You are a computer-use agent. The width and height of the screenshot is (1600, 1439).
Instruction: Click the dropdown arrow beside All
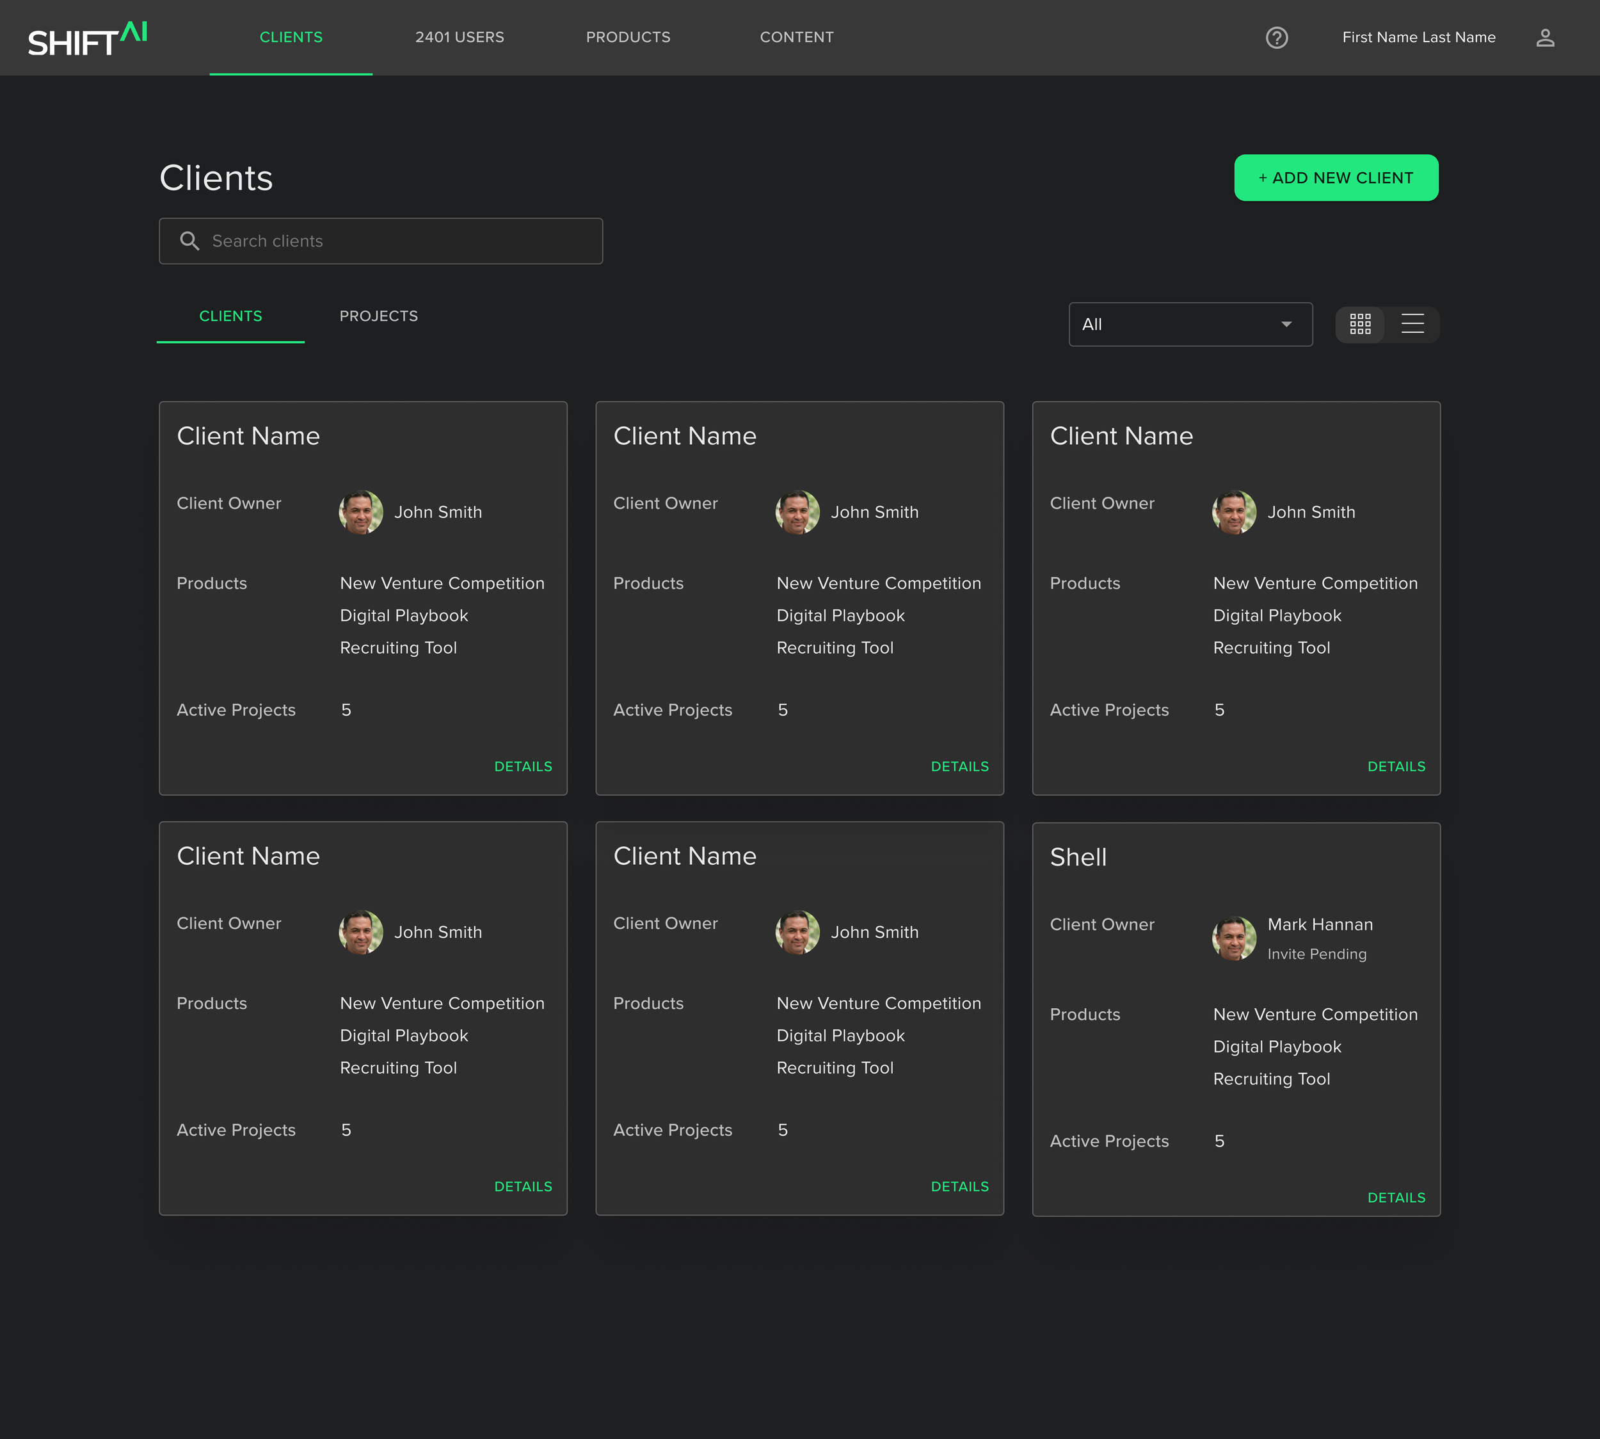click(x=1286, y=324)
